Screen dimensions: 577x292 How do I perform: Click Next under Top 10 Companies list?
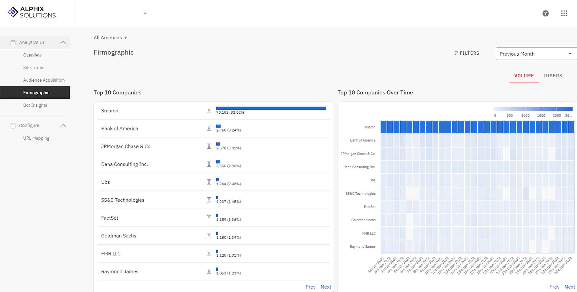(x=326, y=287)
